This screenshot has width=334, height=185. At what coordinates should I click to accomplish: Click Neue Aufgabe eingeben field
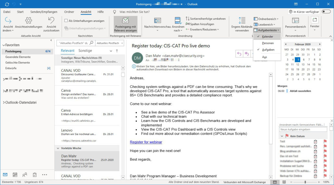coord(303,129)
